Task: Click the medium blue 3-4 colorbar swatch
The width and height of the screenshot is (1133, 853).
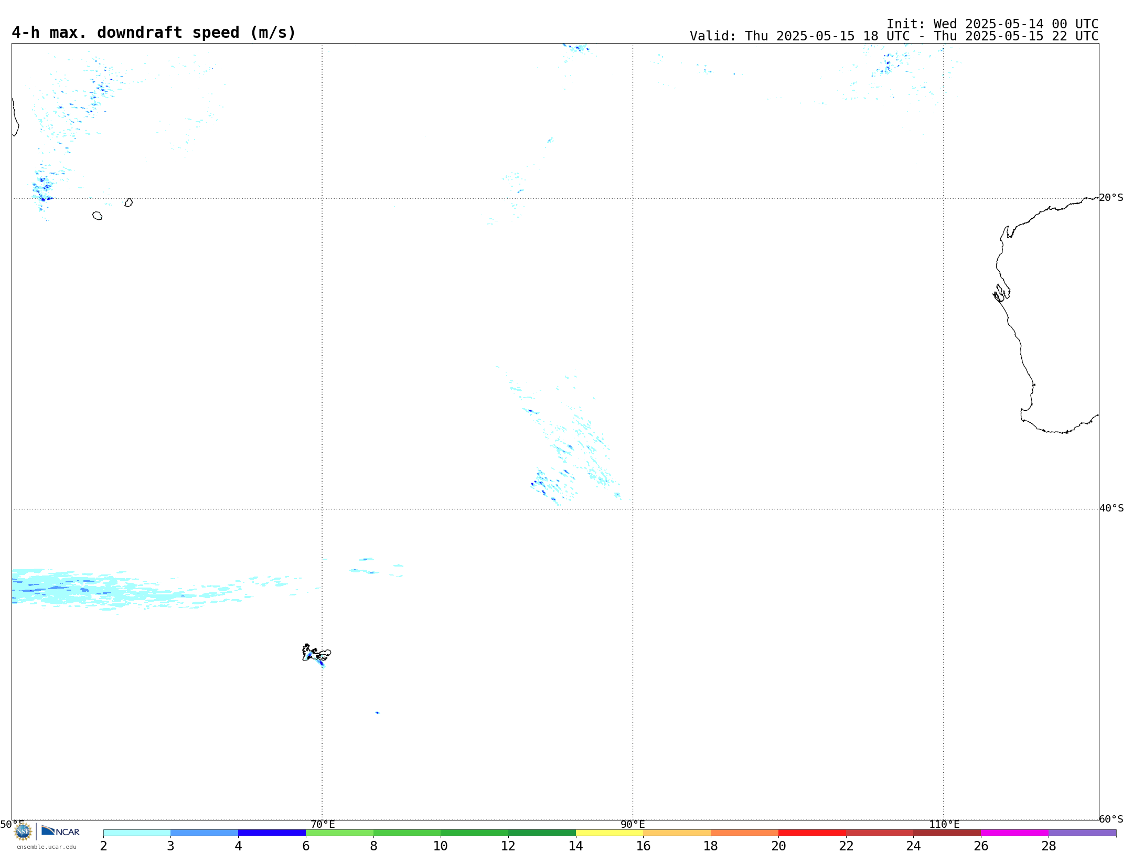Action: point(204,833)
